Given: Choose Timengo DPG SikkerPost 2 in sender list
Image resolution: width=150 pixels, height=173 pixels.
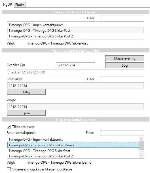Looking at the screenshot, I should point(75,36).
